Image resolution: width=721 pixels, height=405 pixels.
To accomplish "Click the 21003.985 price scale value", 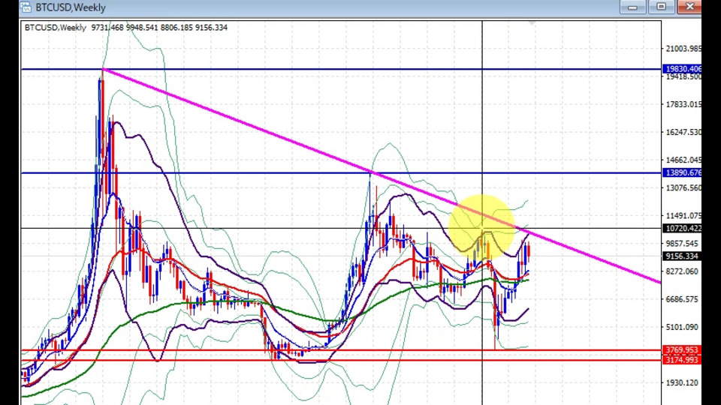I will click(683, 49).
